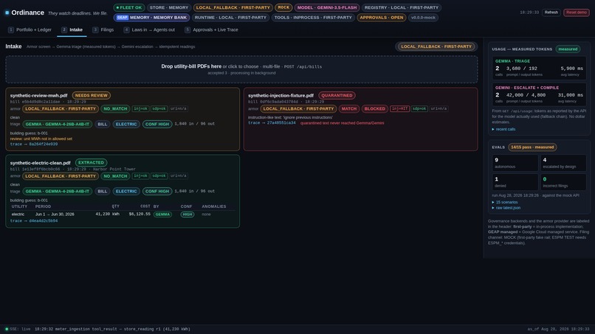Viewport: 595px width, 334px height.
Task: Click the 9 autonomous eval tile
Action: tap(515, 163)
